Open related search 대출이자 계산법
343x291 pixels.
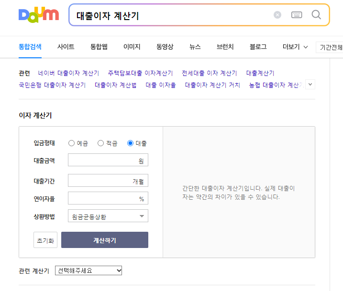pyautogui.click(x=115, y=85)
